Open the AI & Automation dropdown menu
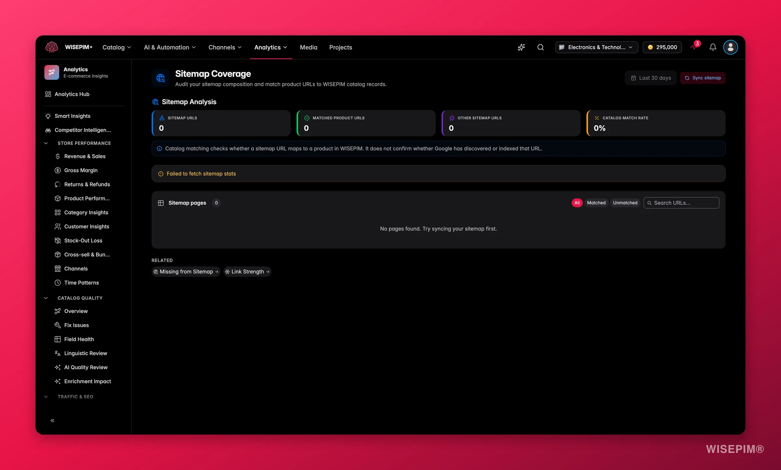The height and width of the screenshot is (470, 781). (170, 47)
